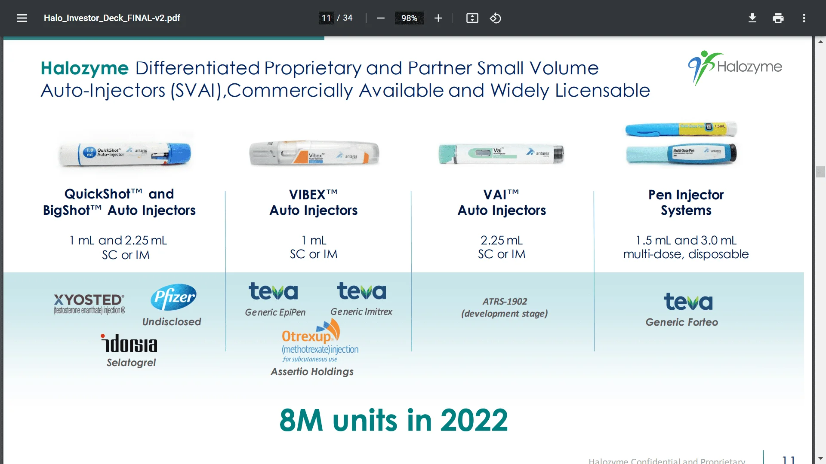
Task: Click the 'Selatogrel' label
Action: [x=131, y=363]
